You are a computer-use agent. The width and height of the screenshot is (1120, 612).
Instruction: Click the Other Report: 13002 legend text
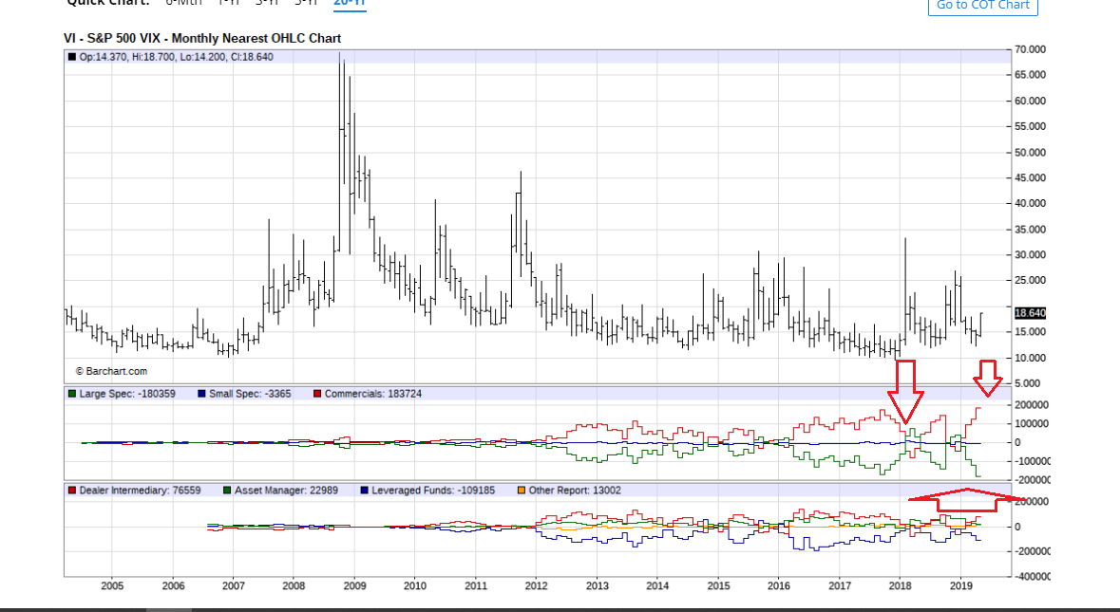point(575,491)
